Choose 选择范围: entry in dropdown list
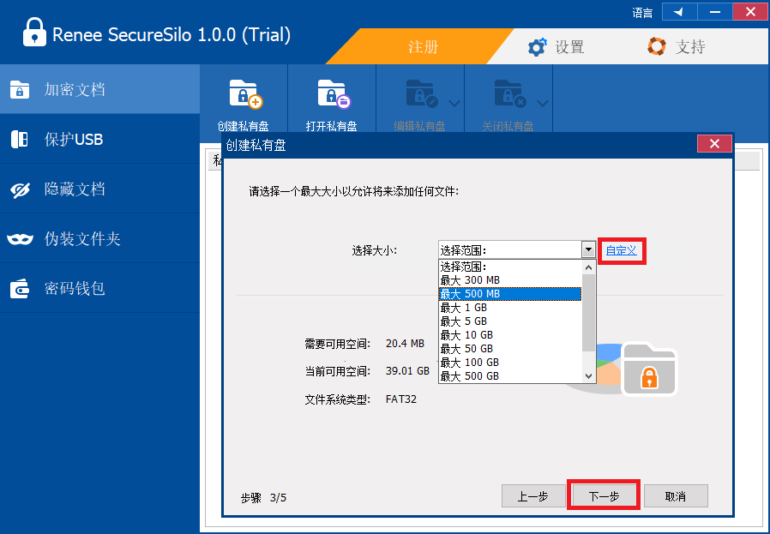Image resolution: width=770 pixels, height=534 pixels. (x=509, y=267)
